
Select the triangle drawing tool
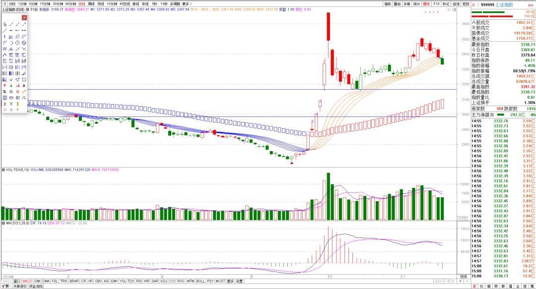pyautogui.click(x=17, y=80)
